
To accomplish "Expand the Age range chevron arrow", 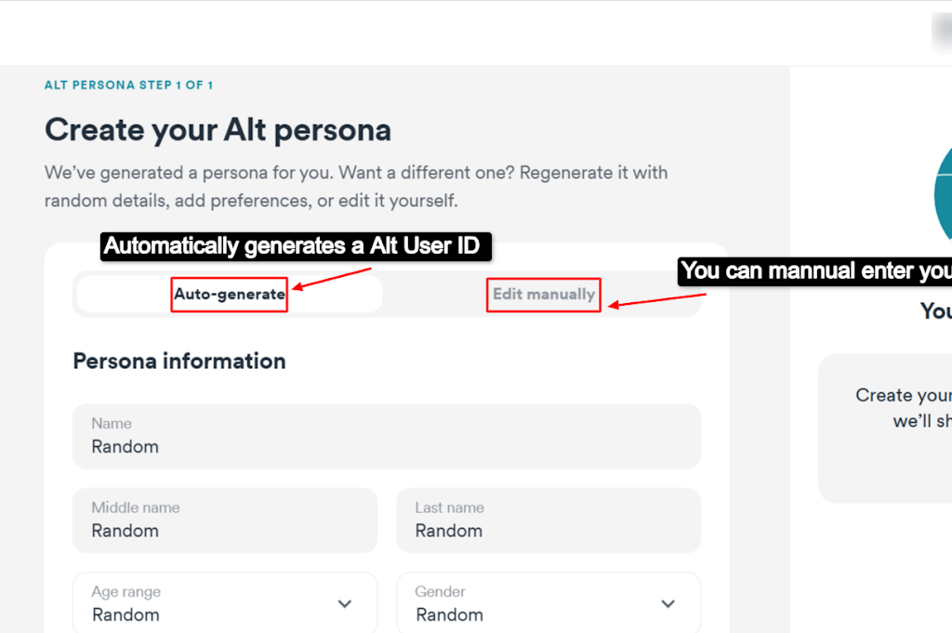I will (x=345, y=604).
